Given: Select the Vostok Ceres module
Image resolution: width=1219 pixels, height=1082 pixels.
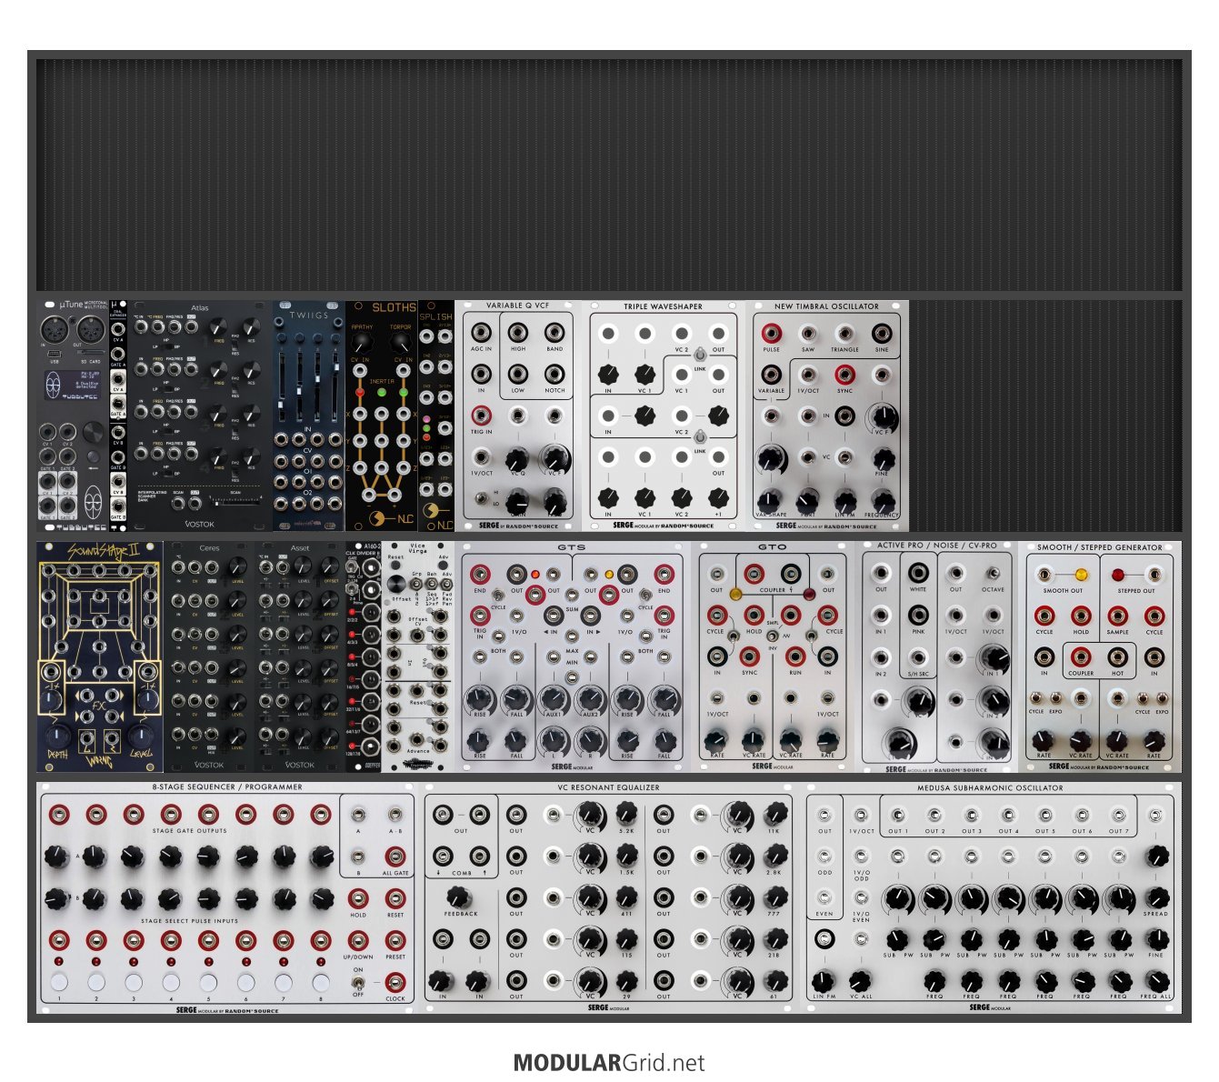Looking at the screenshot, I should [x=209, y=656].
